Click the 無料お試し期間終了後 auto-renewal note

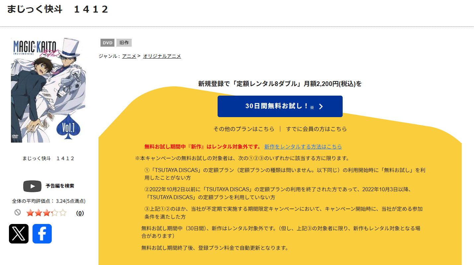215,248
